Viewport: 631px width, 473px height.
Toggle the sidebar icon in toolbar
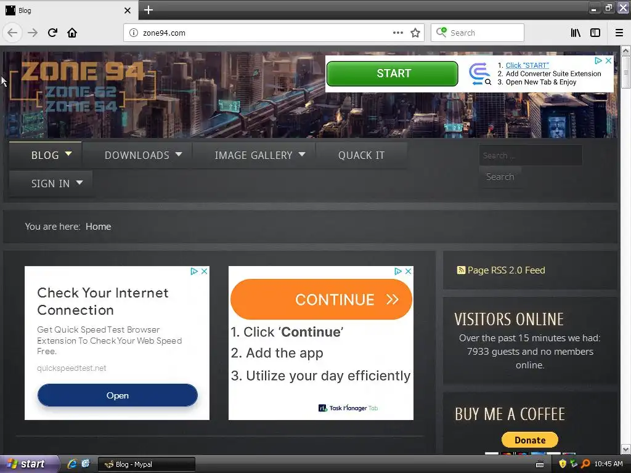point(595,33)
